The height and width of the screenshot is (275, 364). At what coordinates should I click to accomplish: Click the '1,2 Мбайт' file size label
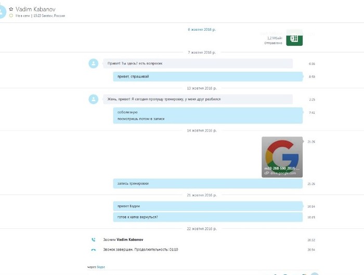275,38
